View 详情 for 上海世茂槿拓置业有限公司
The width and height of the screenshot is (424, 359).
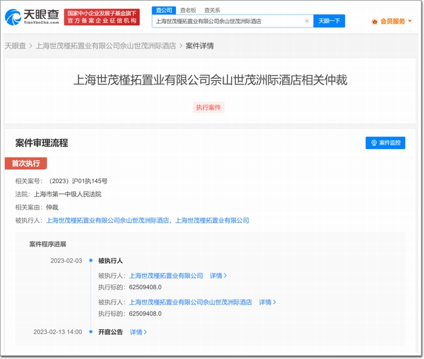coord(218,276)
